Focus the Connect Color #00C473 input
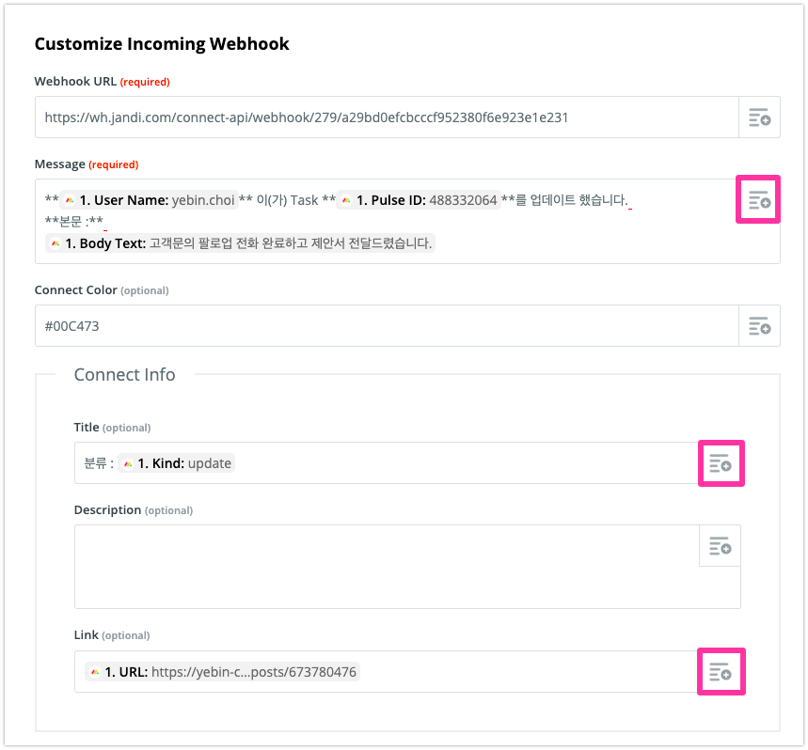The width and height of the screenshot is (808, 750). click(x=386, y=325)
